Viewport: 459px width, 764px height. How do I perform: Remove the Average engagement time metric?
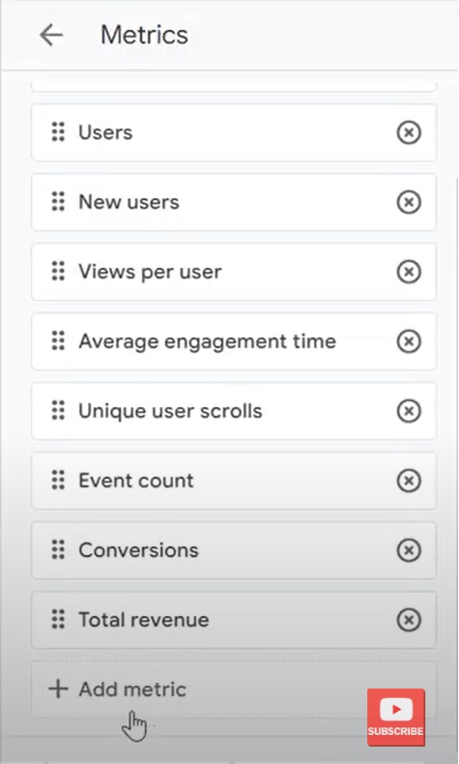click(409, 341)
